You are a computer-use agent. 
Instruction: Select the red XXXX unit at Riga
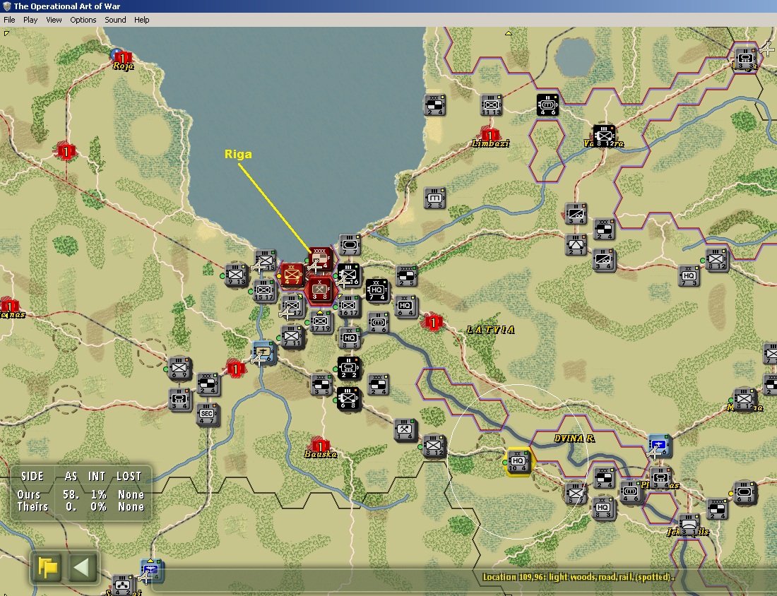319,258
